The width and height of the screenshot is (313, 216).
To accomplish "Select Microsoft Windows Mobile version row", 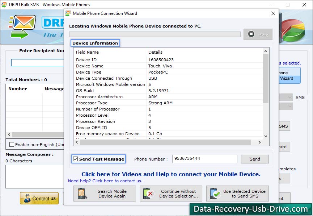I will [168, 84].
